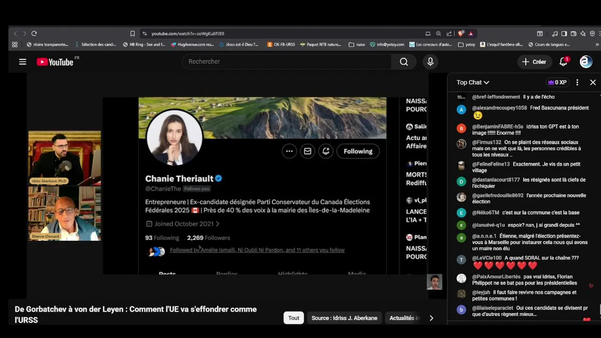Screen dimensions: 601x338
Task: Expand the Top Chat dropdown
Action: (473, 82)
